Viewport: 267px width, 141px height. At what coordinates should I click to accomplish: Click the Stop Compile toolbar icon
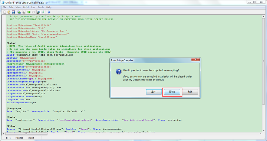23,12
